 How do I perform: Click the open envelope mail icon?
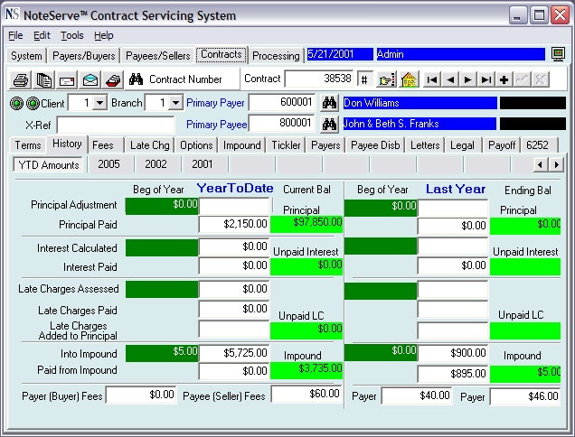coord(90,79)
